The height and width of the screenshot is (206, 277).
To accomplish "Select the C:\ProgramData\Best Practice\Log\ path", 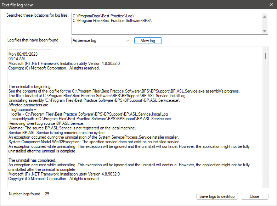I will (x=103, y=16).
